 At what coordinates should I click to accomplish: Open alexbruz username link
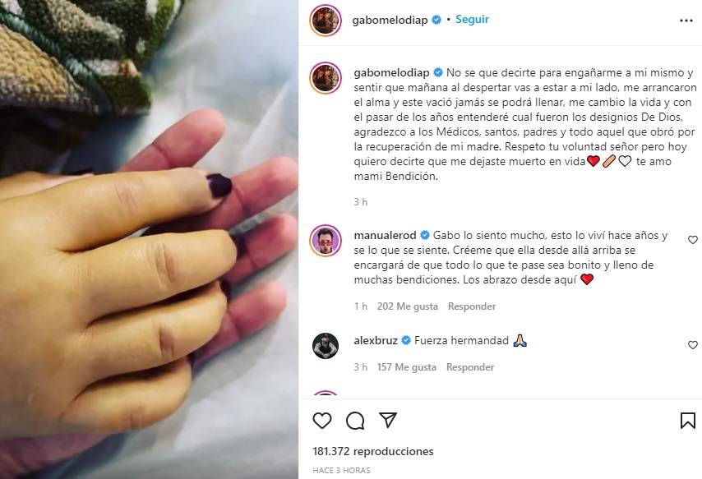[x=376, y=341]
